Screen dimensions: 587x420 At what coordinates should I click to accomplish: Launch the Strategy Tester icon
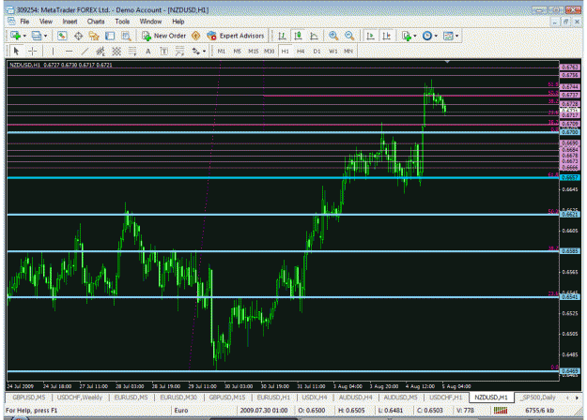tap(126, 36)
